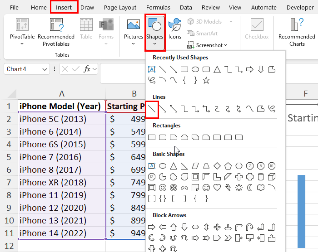Select the Rectangle shape under Rectangles
Image resolution: width=318 pixels, height=252 pixels.
152,137
